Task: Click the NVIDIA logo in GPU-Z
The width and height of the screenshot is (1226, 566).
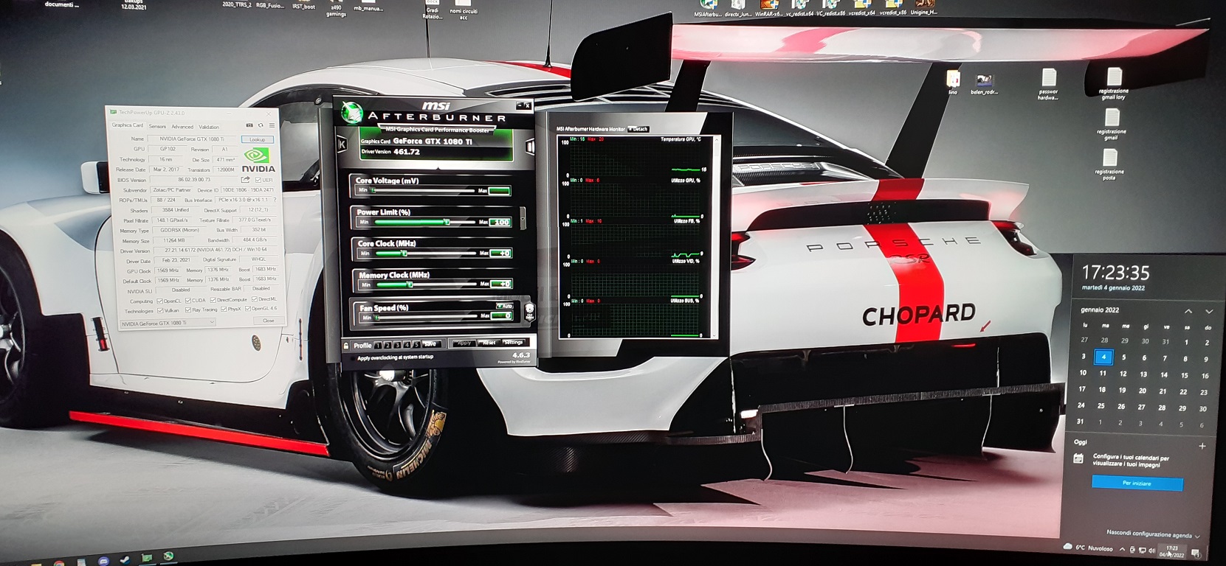Action: point(258,159)
